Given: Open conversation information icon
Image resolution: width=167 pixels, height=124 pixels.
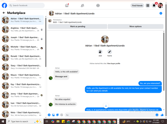Looking at the screenshot, I should point(161,13).
